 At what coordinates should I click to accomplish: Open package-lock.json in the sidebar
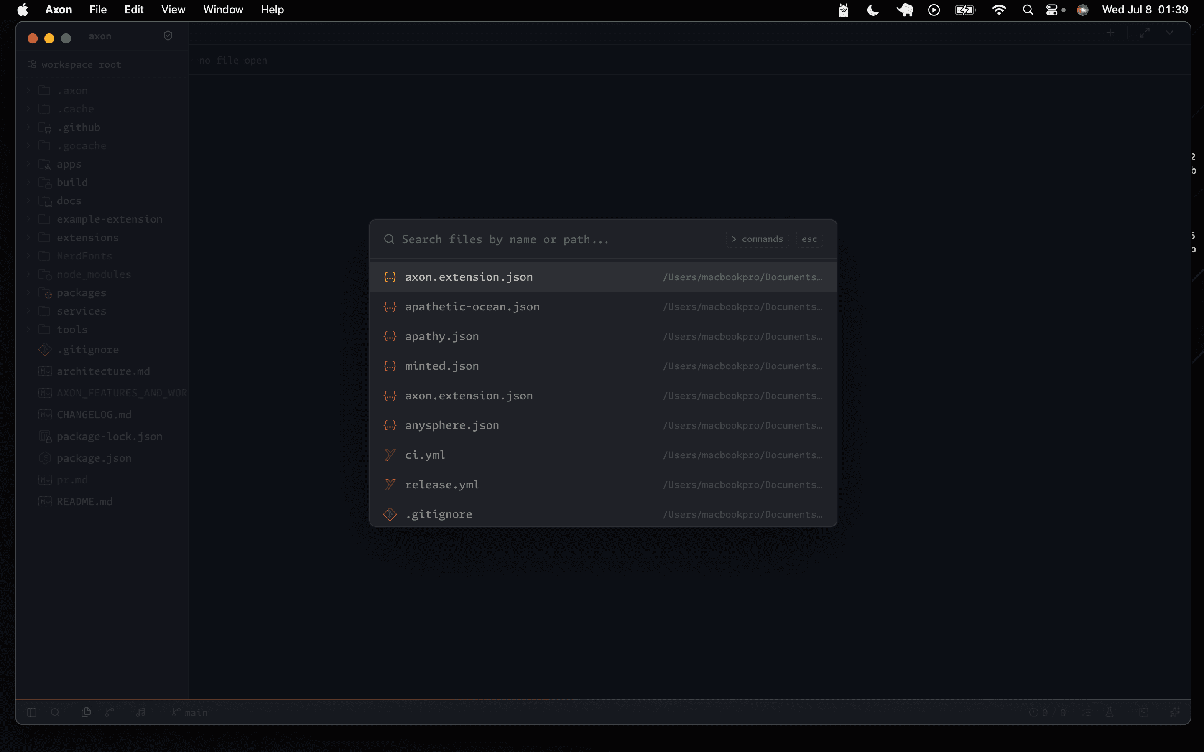tap(102, 437)
